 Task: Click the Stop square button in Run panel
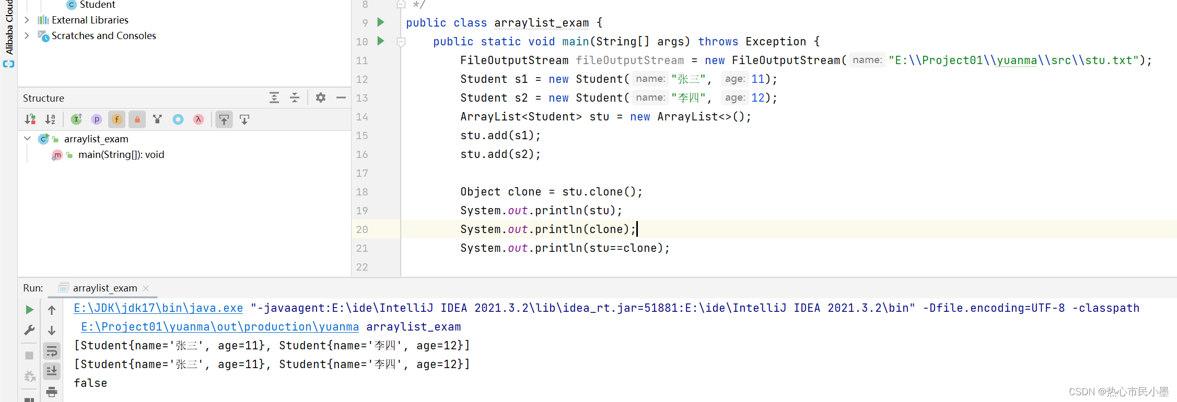pos(30,356)
